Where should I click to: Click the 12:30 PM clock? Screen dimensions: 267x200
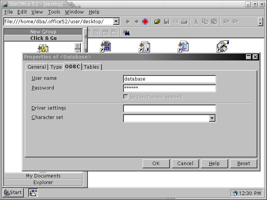[x=250, y=193]
